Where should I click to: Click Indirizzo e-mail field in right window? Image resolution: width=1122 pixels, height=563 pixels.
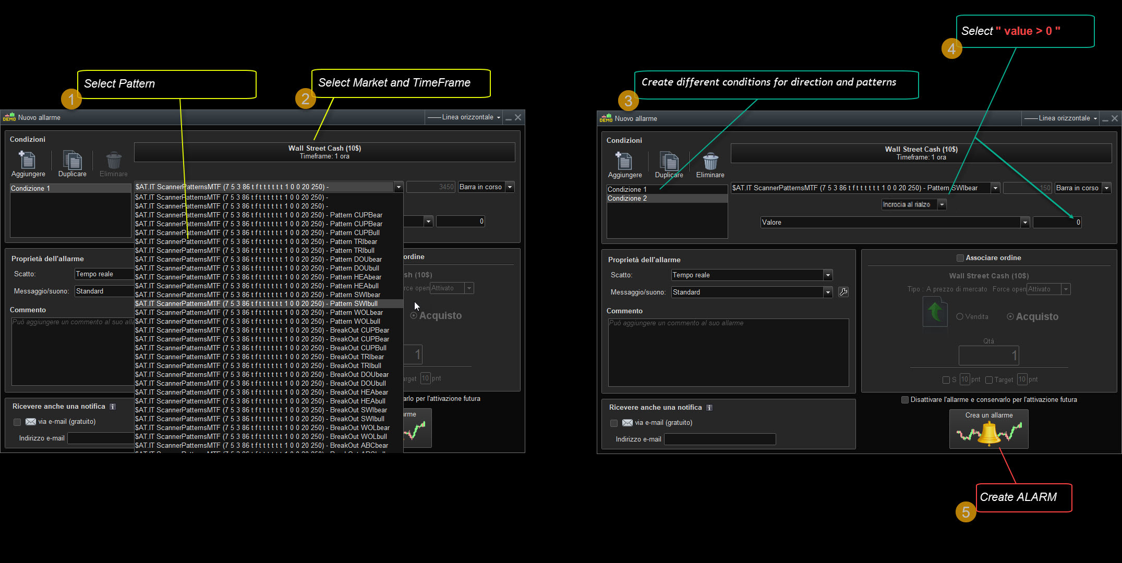tap(720, 439)
